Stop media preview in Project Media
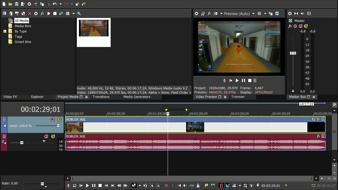The image size is (338, 190). [x=55, y=13]
